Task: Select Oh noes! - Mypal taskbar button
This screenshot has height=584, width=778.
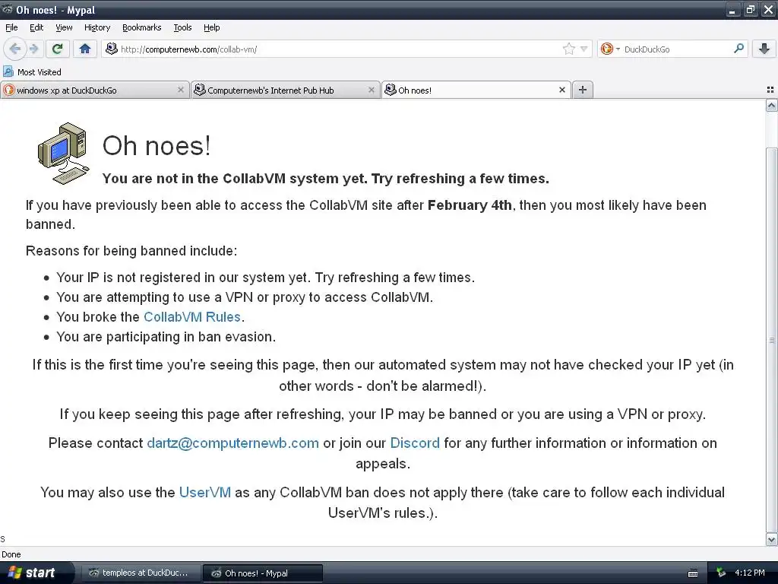Action: coord(262,573)
